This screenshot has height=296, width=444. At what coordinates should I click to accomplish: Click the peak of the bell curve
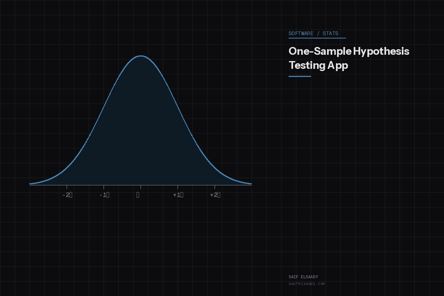click(x=141, y=56)
